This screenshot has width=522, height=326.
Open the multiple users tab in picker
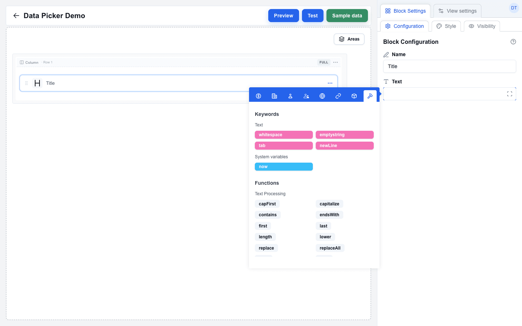306,96
